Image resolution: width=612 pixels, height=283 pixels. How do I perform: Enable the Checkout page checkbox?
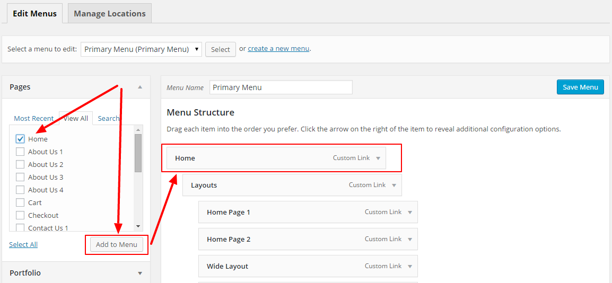click(x=20, y=215)
